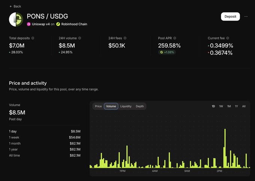Click the 259.58% Pool APR value

coord(169,46)
